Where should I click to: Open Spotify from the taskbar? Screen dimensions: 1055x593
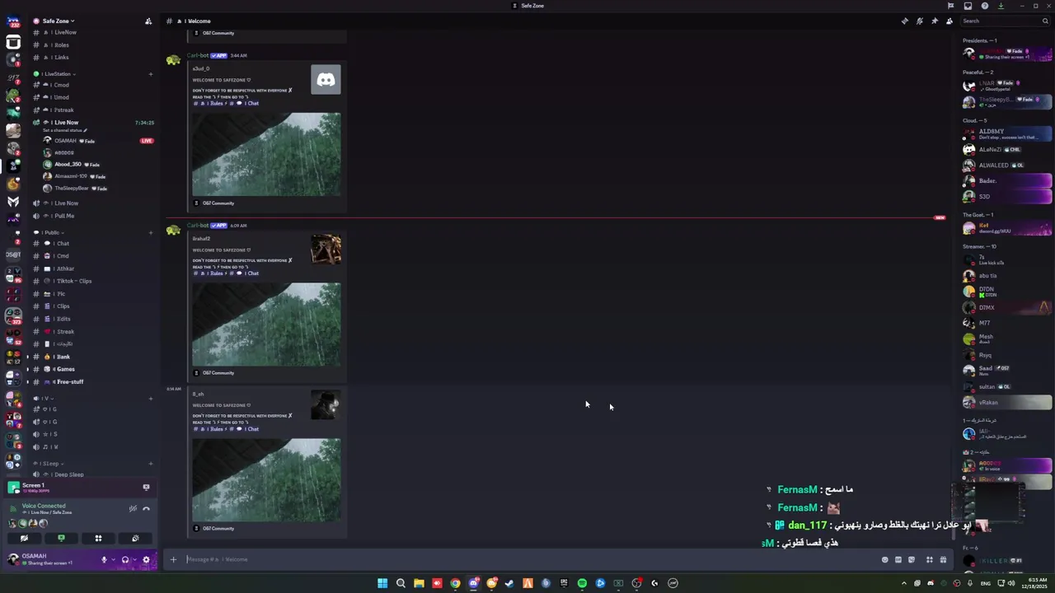pos(582,583)
